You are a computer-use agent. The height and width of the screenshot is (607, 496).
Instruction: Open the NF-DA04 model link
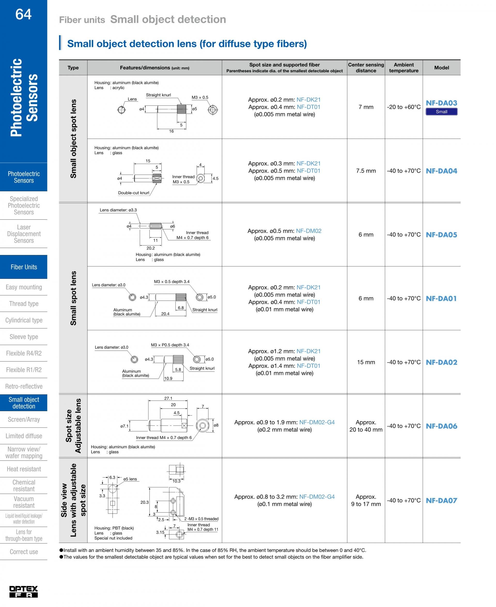(x=441, y=171)
